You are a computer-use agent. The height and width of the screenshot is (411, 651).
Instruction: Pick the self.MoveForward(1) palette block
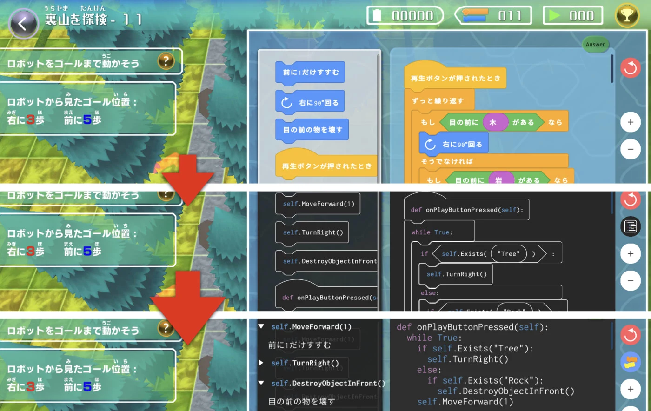point(318,204)
